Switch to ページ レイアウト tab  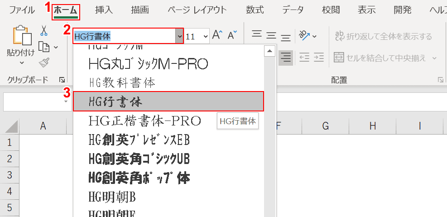[197, 10]
